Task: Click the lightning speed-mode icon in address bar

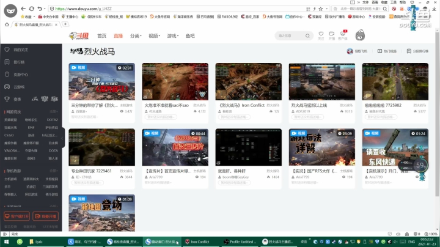Action: (314, 9)
